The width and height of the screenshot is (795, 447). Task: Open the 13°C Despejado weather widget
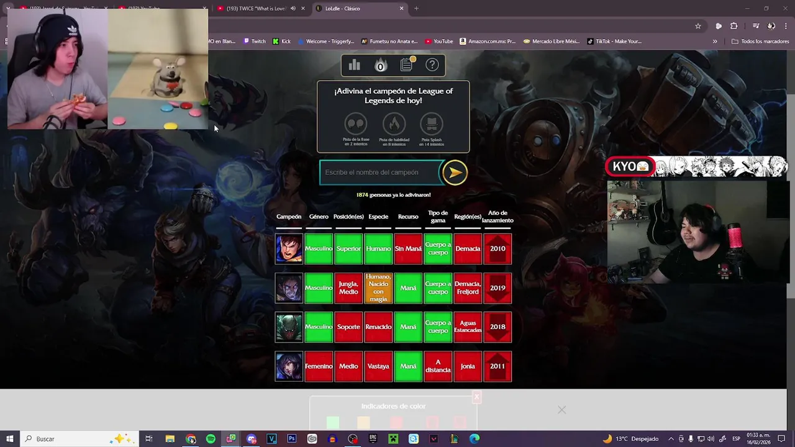630,439
